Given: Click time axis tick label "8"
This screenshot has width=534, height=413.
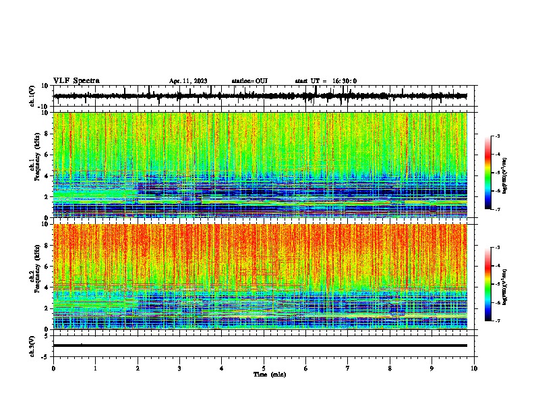Looking at the screenshot, I should tap(390, 368).
